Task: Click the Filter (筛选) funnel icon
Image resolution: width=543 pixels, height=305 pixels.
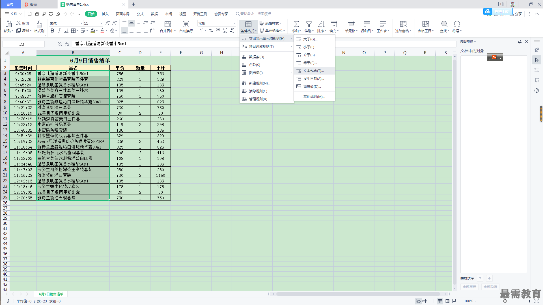Action: click(309, 24)
